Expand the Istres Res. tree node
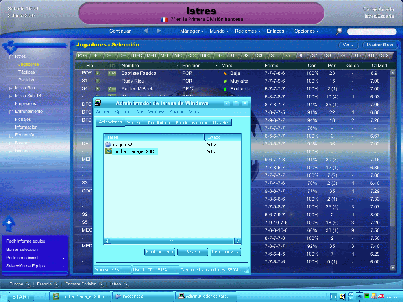The width and height of the screenshot is (403, 302). point(11,88)
